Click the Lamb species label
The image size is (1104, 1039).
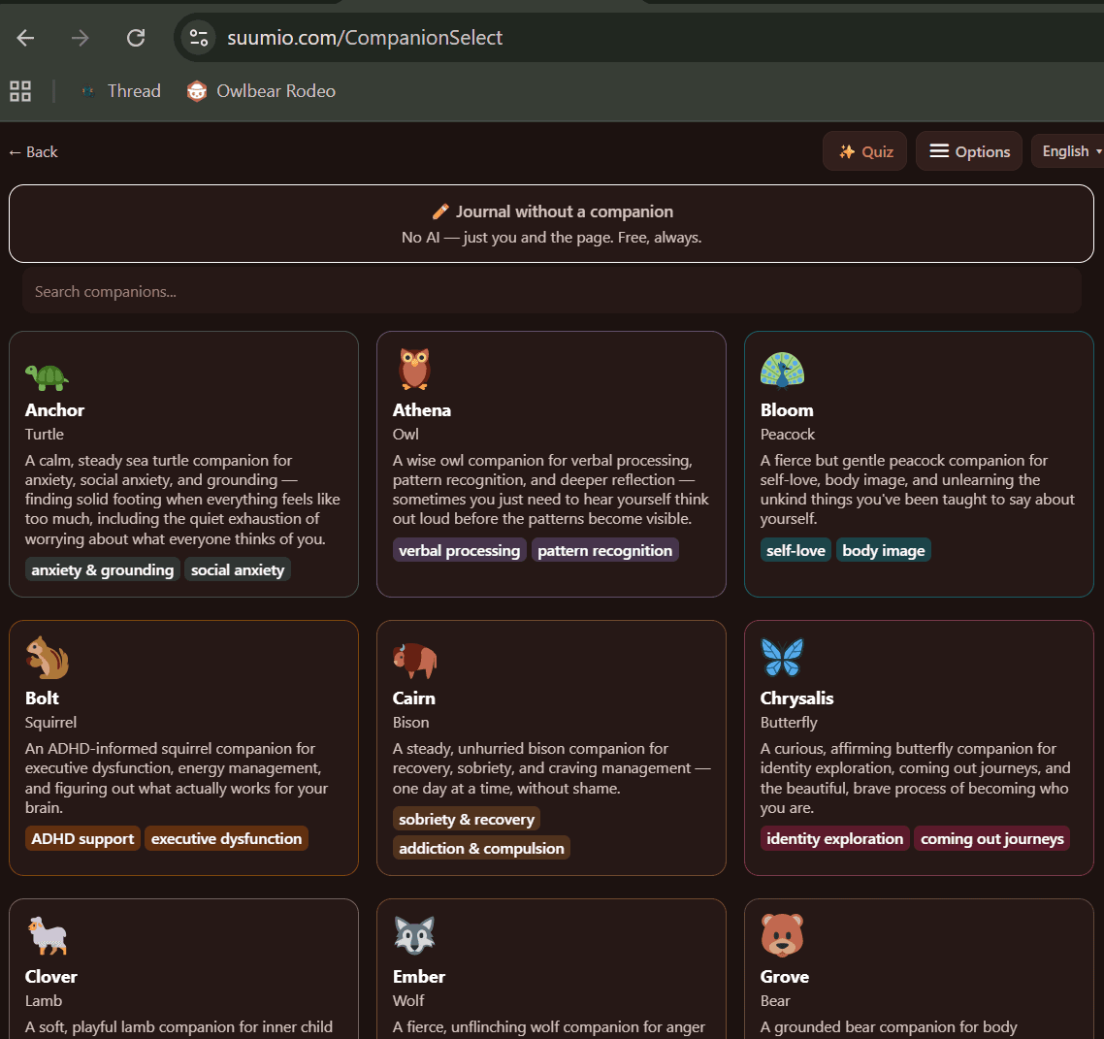coord(44,1001)
